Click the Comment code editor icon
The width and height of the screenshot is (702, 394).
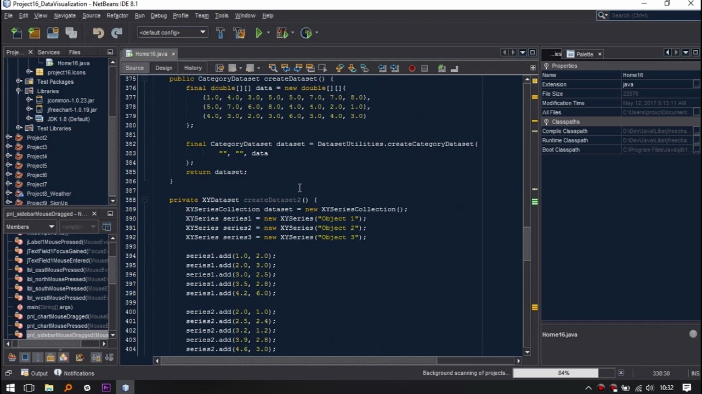(441, 68)
